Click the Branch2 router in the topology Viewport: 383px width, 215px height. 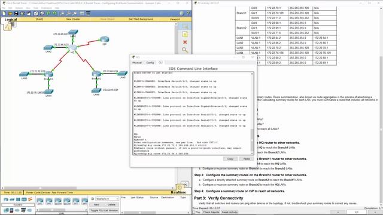pyautogui.click(x=96, y=74)
